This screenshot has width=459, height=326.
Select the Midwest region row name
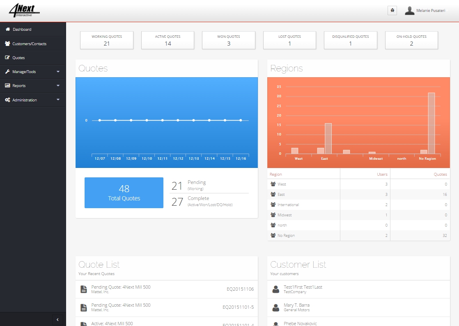[285, 215]
